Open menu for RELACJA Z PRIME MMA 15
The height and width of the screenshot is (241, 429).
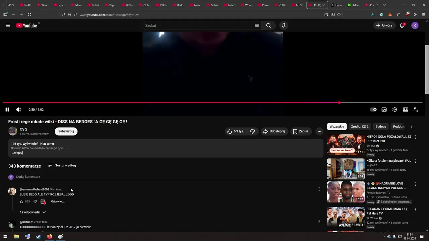(415, 210)
